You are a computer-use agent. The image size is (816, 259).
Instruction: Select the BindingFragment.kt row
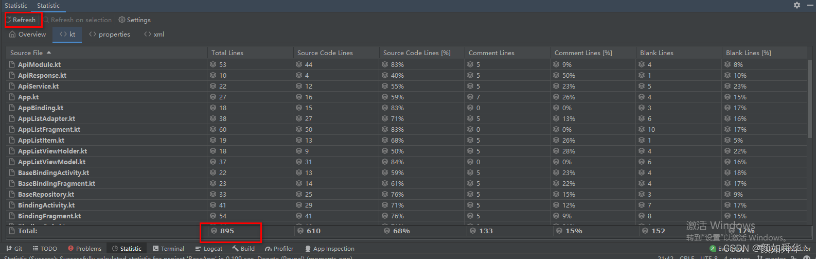pos(406,216)
